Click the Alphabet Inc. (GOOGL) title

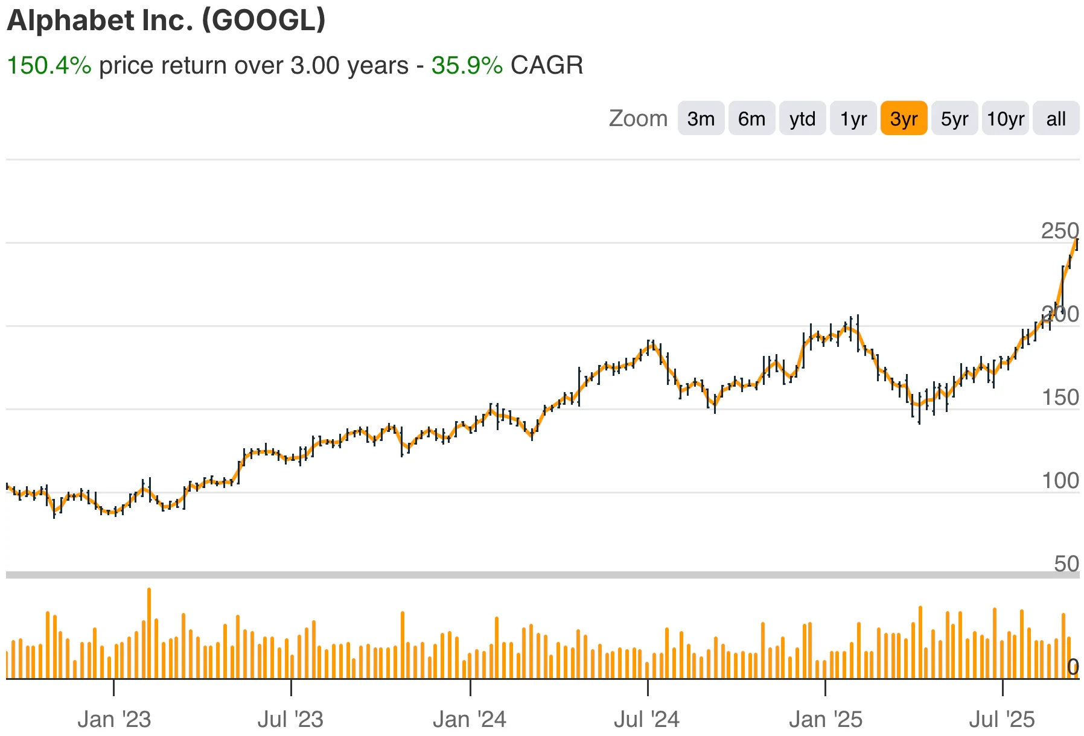click(167, 21)
